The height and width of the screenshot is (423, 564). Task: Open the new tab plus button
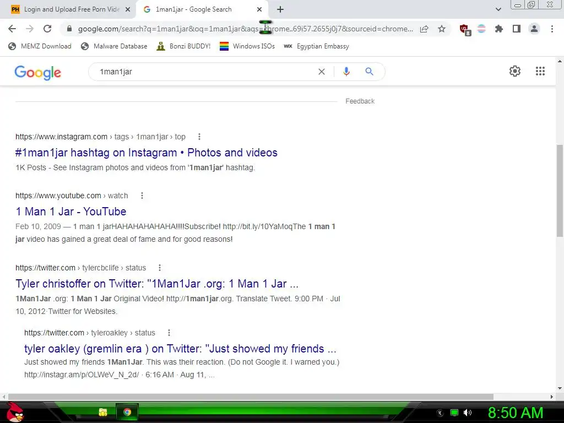[x=280, y=9]
